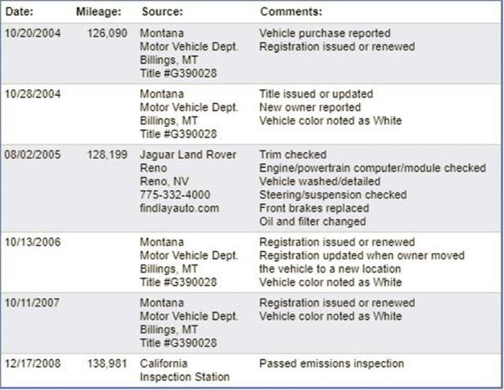The height and width of the screenshot is (390, 504).
Task: Click Vehicle purchase reported comment
Action: click(x=324, y=33)
